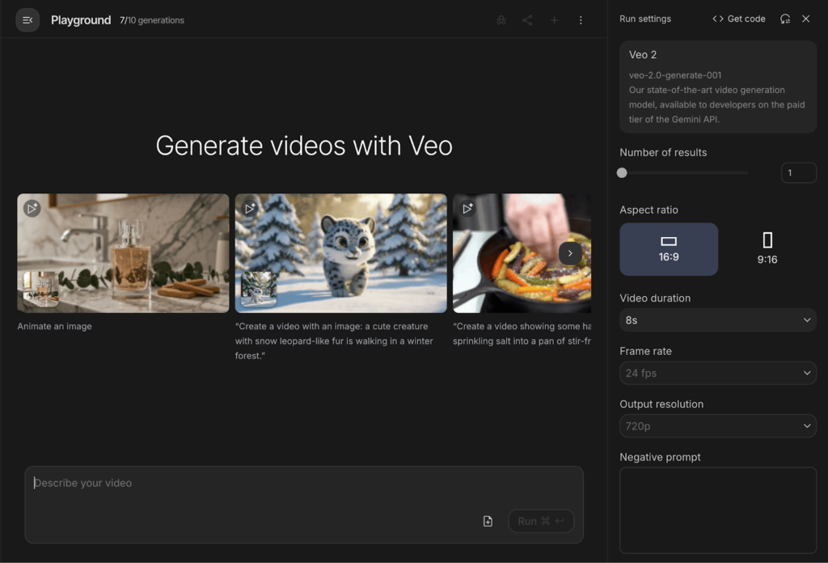
Task: Click the share icon in header
Action: [x=527, y=20]
